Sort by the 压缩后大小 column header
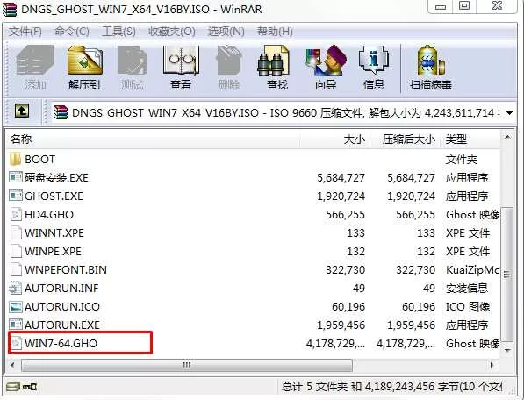This screenshot has height=400, width=524. 406,139
